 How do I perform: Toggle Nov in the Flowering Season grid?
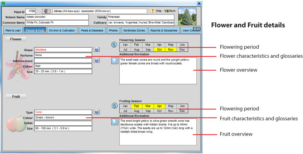(171, 49)
